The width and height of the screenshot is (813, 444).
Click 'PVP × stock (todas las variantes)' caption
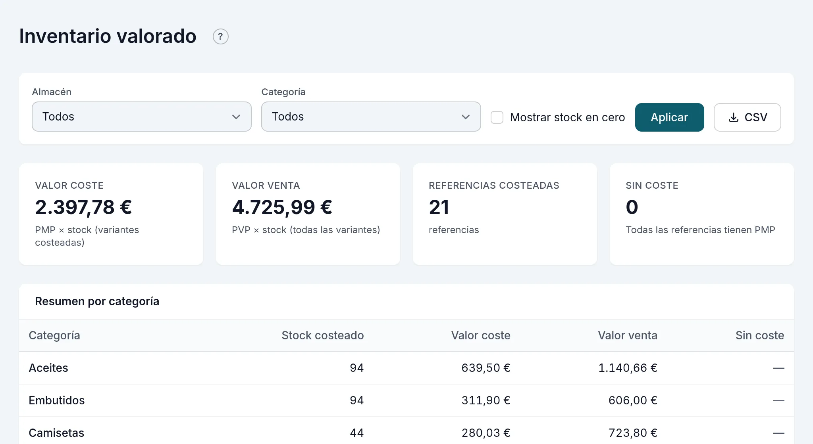(306, 230)
